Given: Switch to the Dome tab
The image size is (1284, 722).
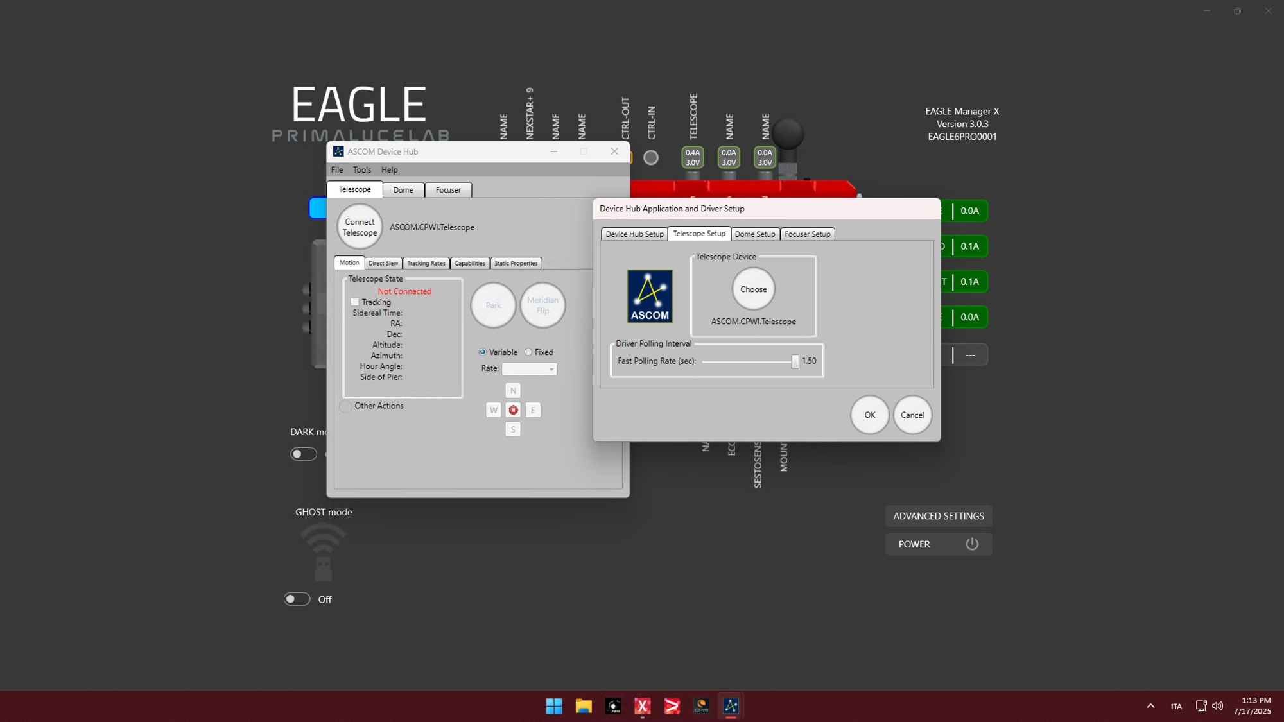Looking at the screenshot, I should point(403,190).
